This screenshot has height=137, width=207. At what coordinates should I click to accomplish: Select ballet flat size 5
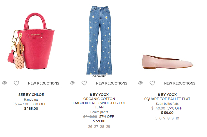click(x=156, y=118)
